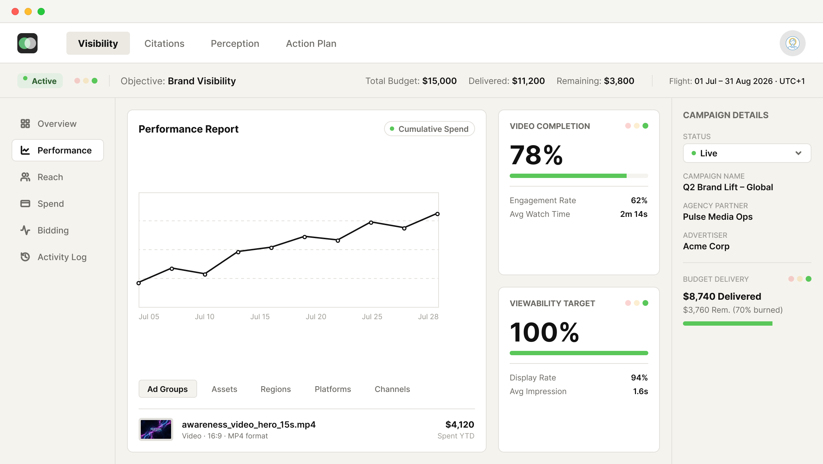Screen dimensions: 823x464
Task: Click the Reach people icon
Action: pos(25,177)
